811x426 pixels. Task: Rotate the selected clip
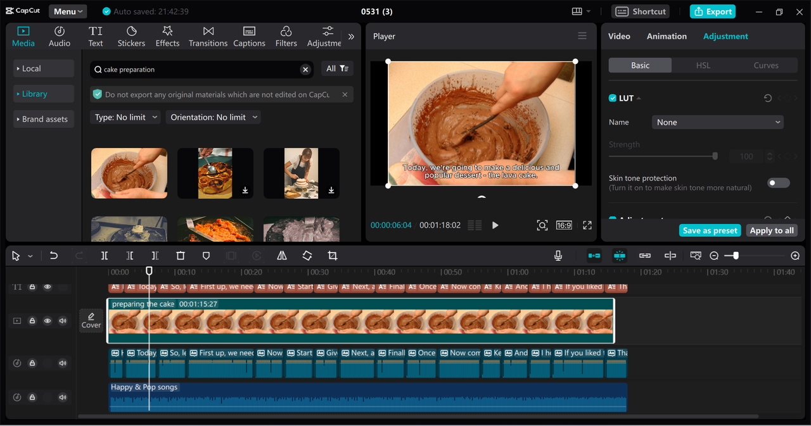[307, 256]
